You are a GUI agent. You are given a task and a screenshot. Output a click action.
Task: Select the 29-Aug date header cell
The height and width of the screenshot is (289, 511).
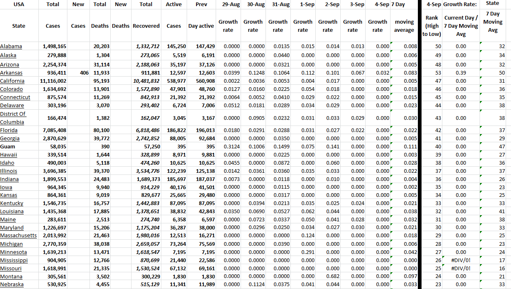point(228,4)
